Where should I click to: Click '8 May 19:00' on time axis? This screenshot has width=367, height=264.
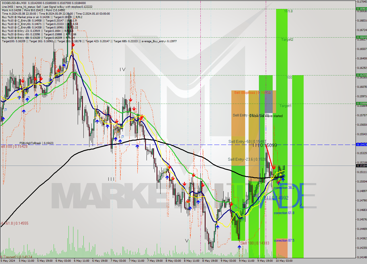point(210,261)
